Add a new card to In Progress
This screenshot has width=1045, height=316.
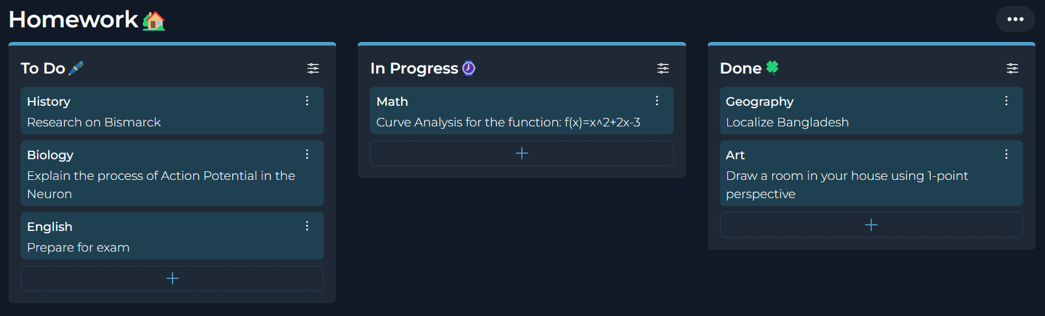pos(522,153)
